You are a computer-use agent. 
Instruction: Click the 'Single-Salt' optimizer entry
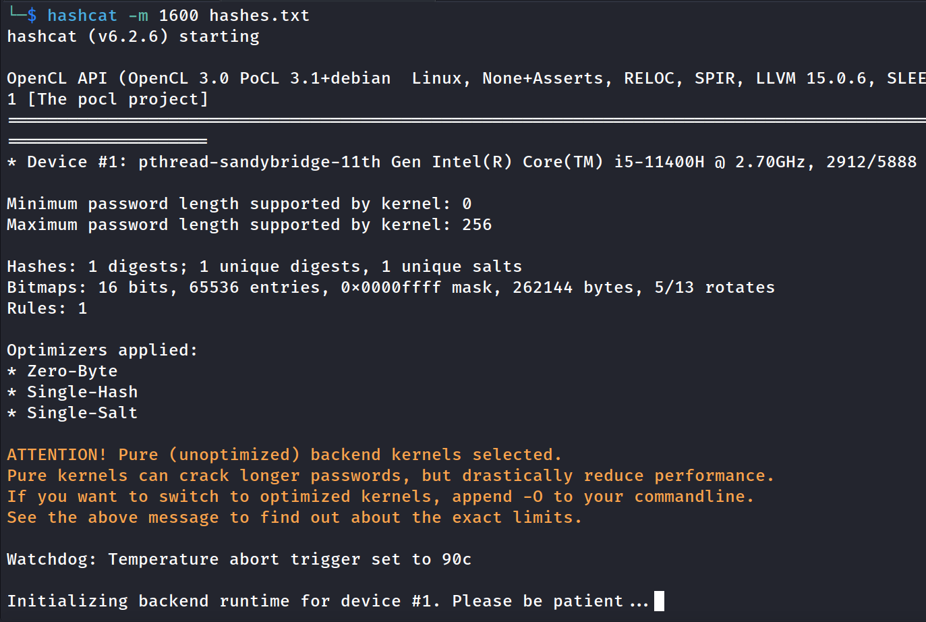tap(82, 413)
